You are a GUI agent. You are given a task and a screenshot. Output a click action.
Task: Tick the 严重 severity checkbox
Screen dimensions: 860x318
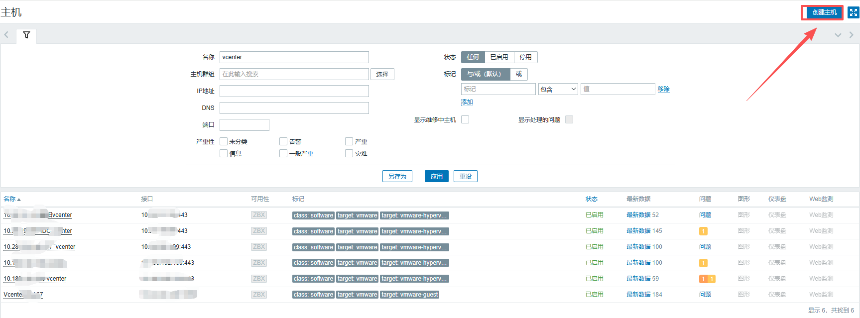pos(349,141)
